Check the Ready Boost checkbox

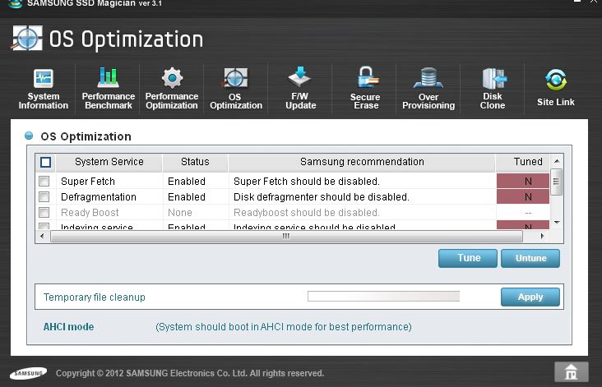pos(44,212)
